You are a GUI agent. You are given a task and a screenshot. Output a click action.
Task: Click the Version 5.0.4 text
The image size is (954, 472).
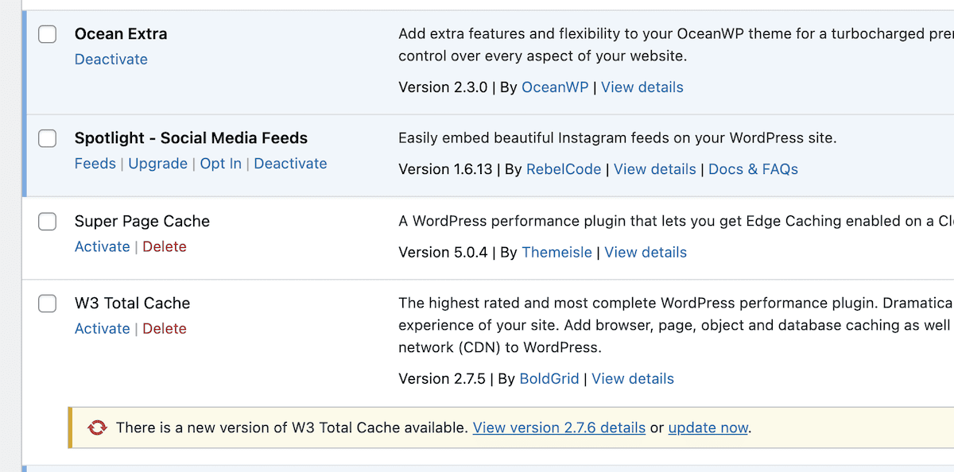coord(443,253)
